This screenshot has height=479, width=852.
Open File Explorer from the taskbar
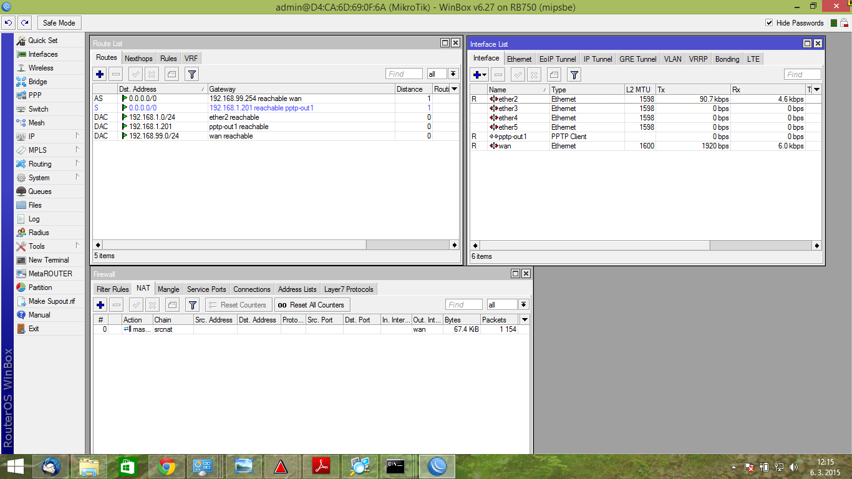(x=89, y=467)
